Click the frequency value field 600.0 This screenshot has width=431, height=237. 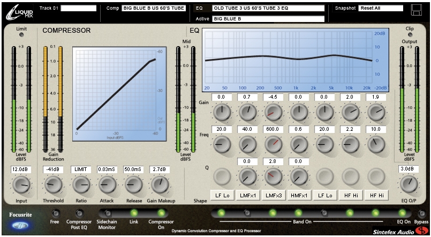tap(273, 129)
